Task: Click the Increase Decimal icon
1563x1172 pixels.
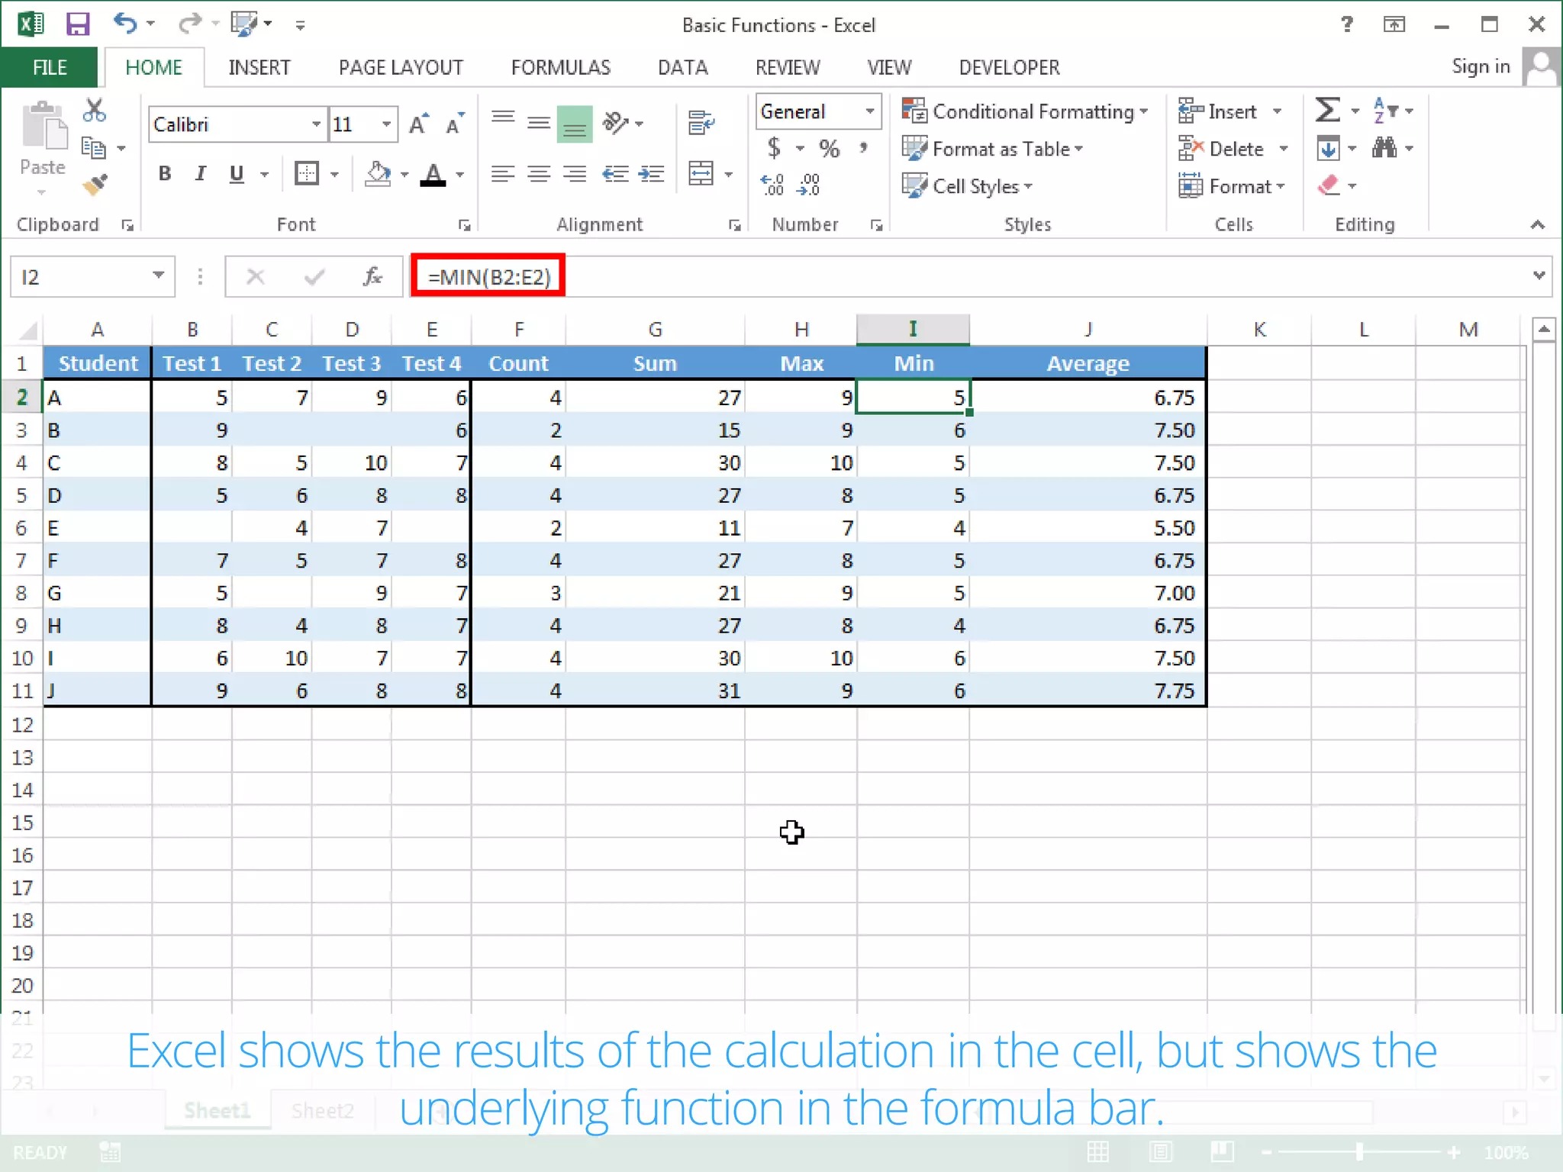Action: (x=772, y=185)
